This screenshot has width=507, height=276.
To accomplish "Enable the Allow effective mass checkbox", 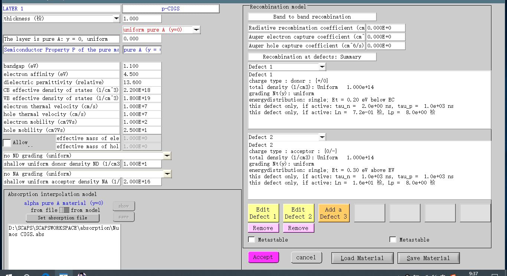I will (7, 143).
